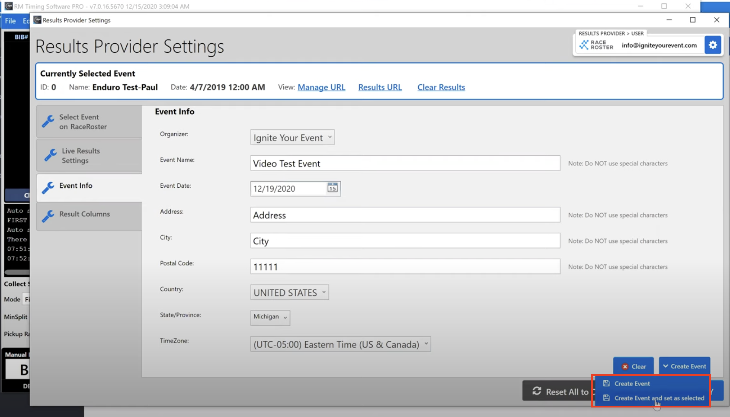
Task: Open the Manage URL link
Action: point(321,87)
